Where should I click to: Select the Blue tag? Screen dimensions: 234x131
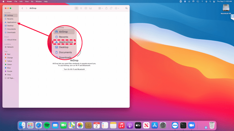click(11, 68)
